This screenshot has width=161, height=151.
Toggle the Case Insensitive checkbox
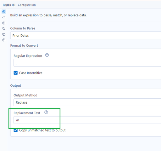[16, 73]
